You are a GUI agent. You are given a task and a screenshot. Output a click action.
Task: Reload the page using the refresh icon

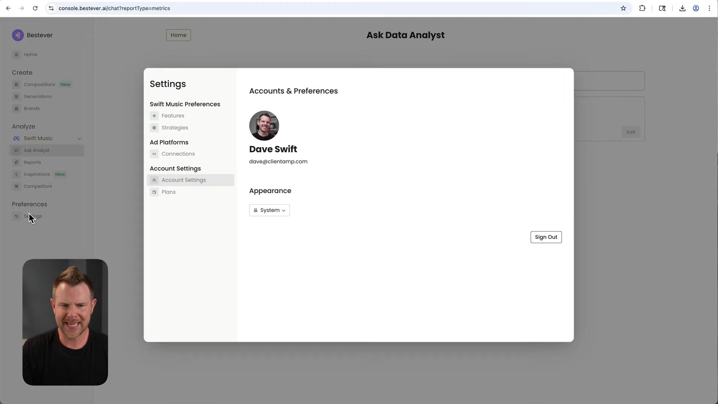35,8
